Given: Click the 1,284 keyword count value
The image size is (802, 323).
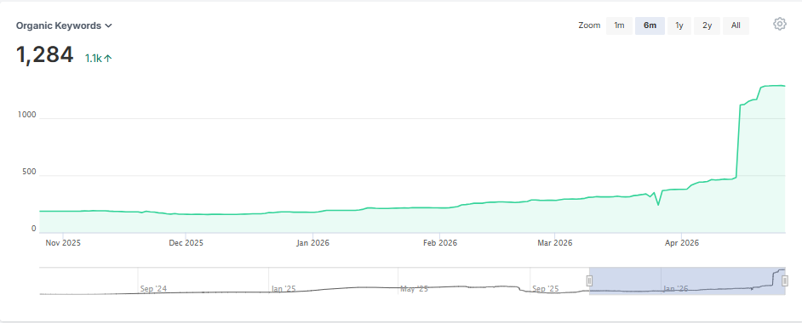Looking at the screenshot, I should tap(44, 54).
